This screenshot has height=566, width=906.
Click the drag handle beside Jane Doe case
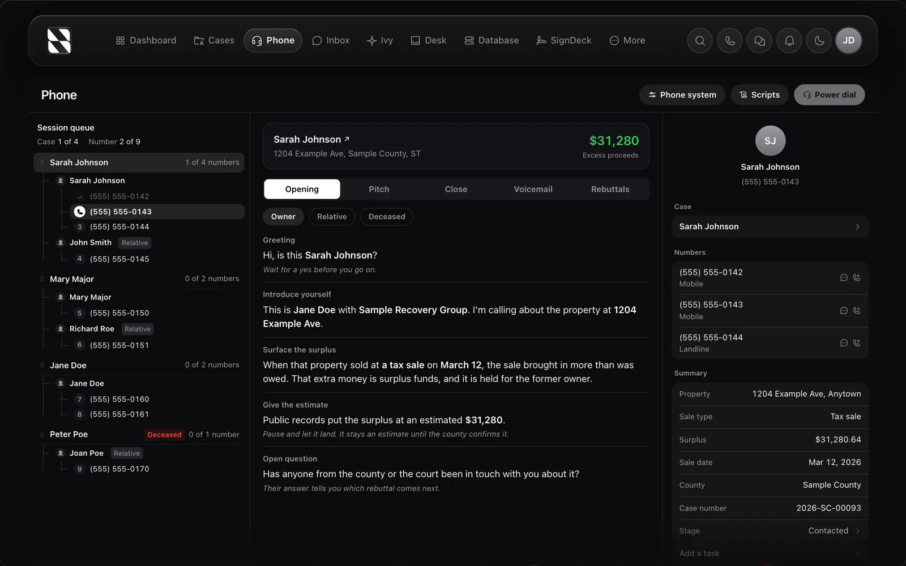(42, 366)
